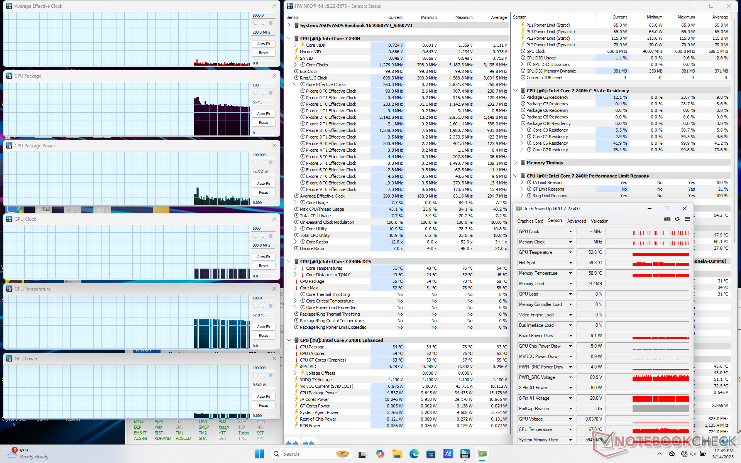741x463 pixels.
Task: Select P-core 2 T0 Effective Clock row
Action: (404, 117)
